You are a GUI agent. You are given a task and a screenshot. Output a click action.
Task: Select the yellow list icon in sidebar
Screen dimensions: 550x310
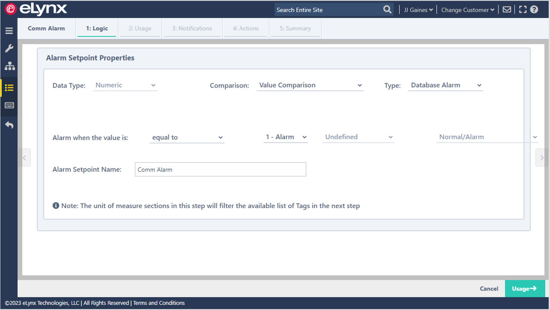click(9, 88)
